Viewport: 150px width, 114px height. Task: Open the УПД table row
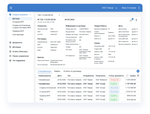(88, 100)
